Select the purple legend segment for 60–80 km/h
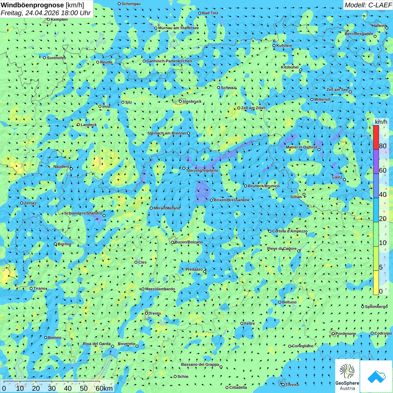393x393 pixels. pyautogui.click(x=376, y=162)
